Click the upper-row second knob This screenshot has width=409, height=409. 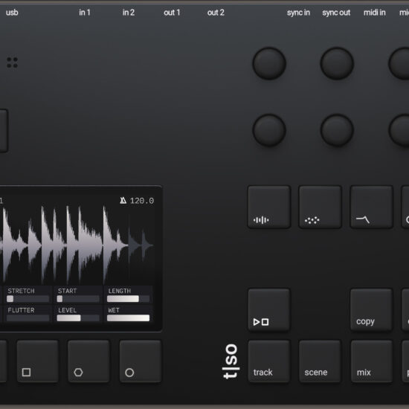[337, 63]
